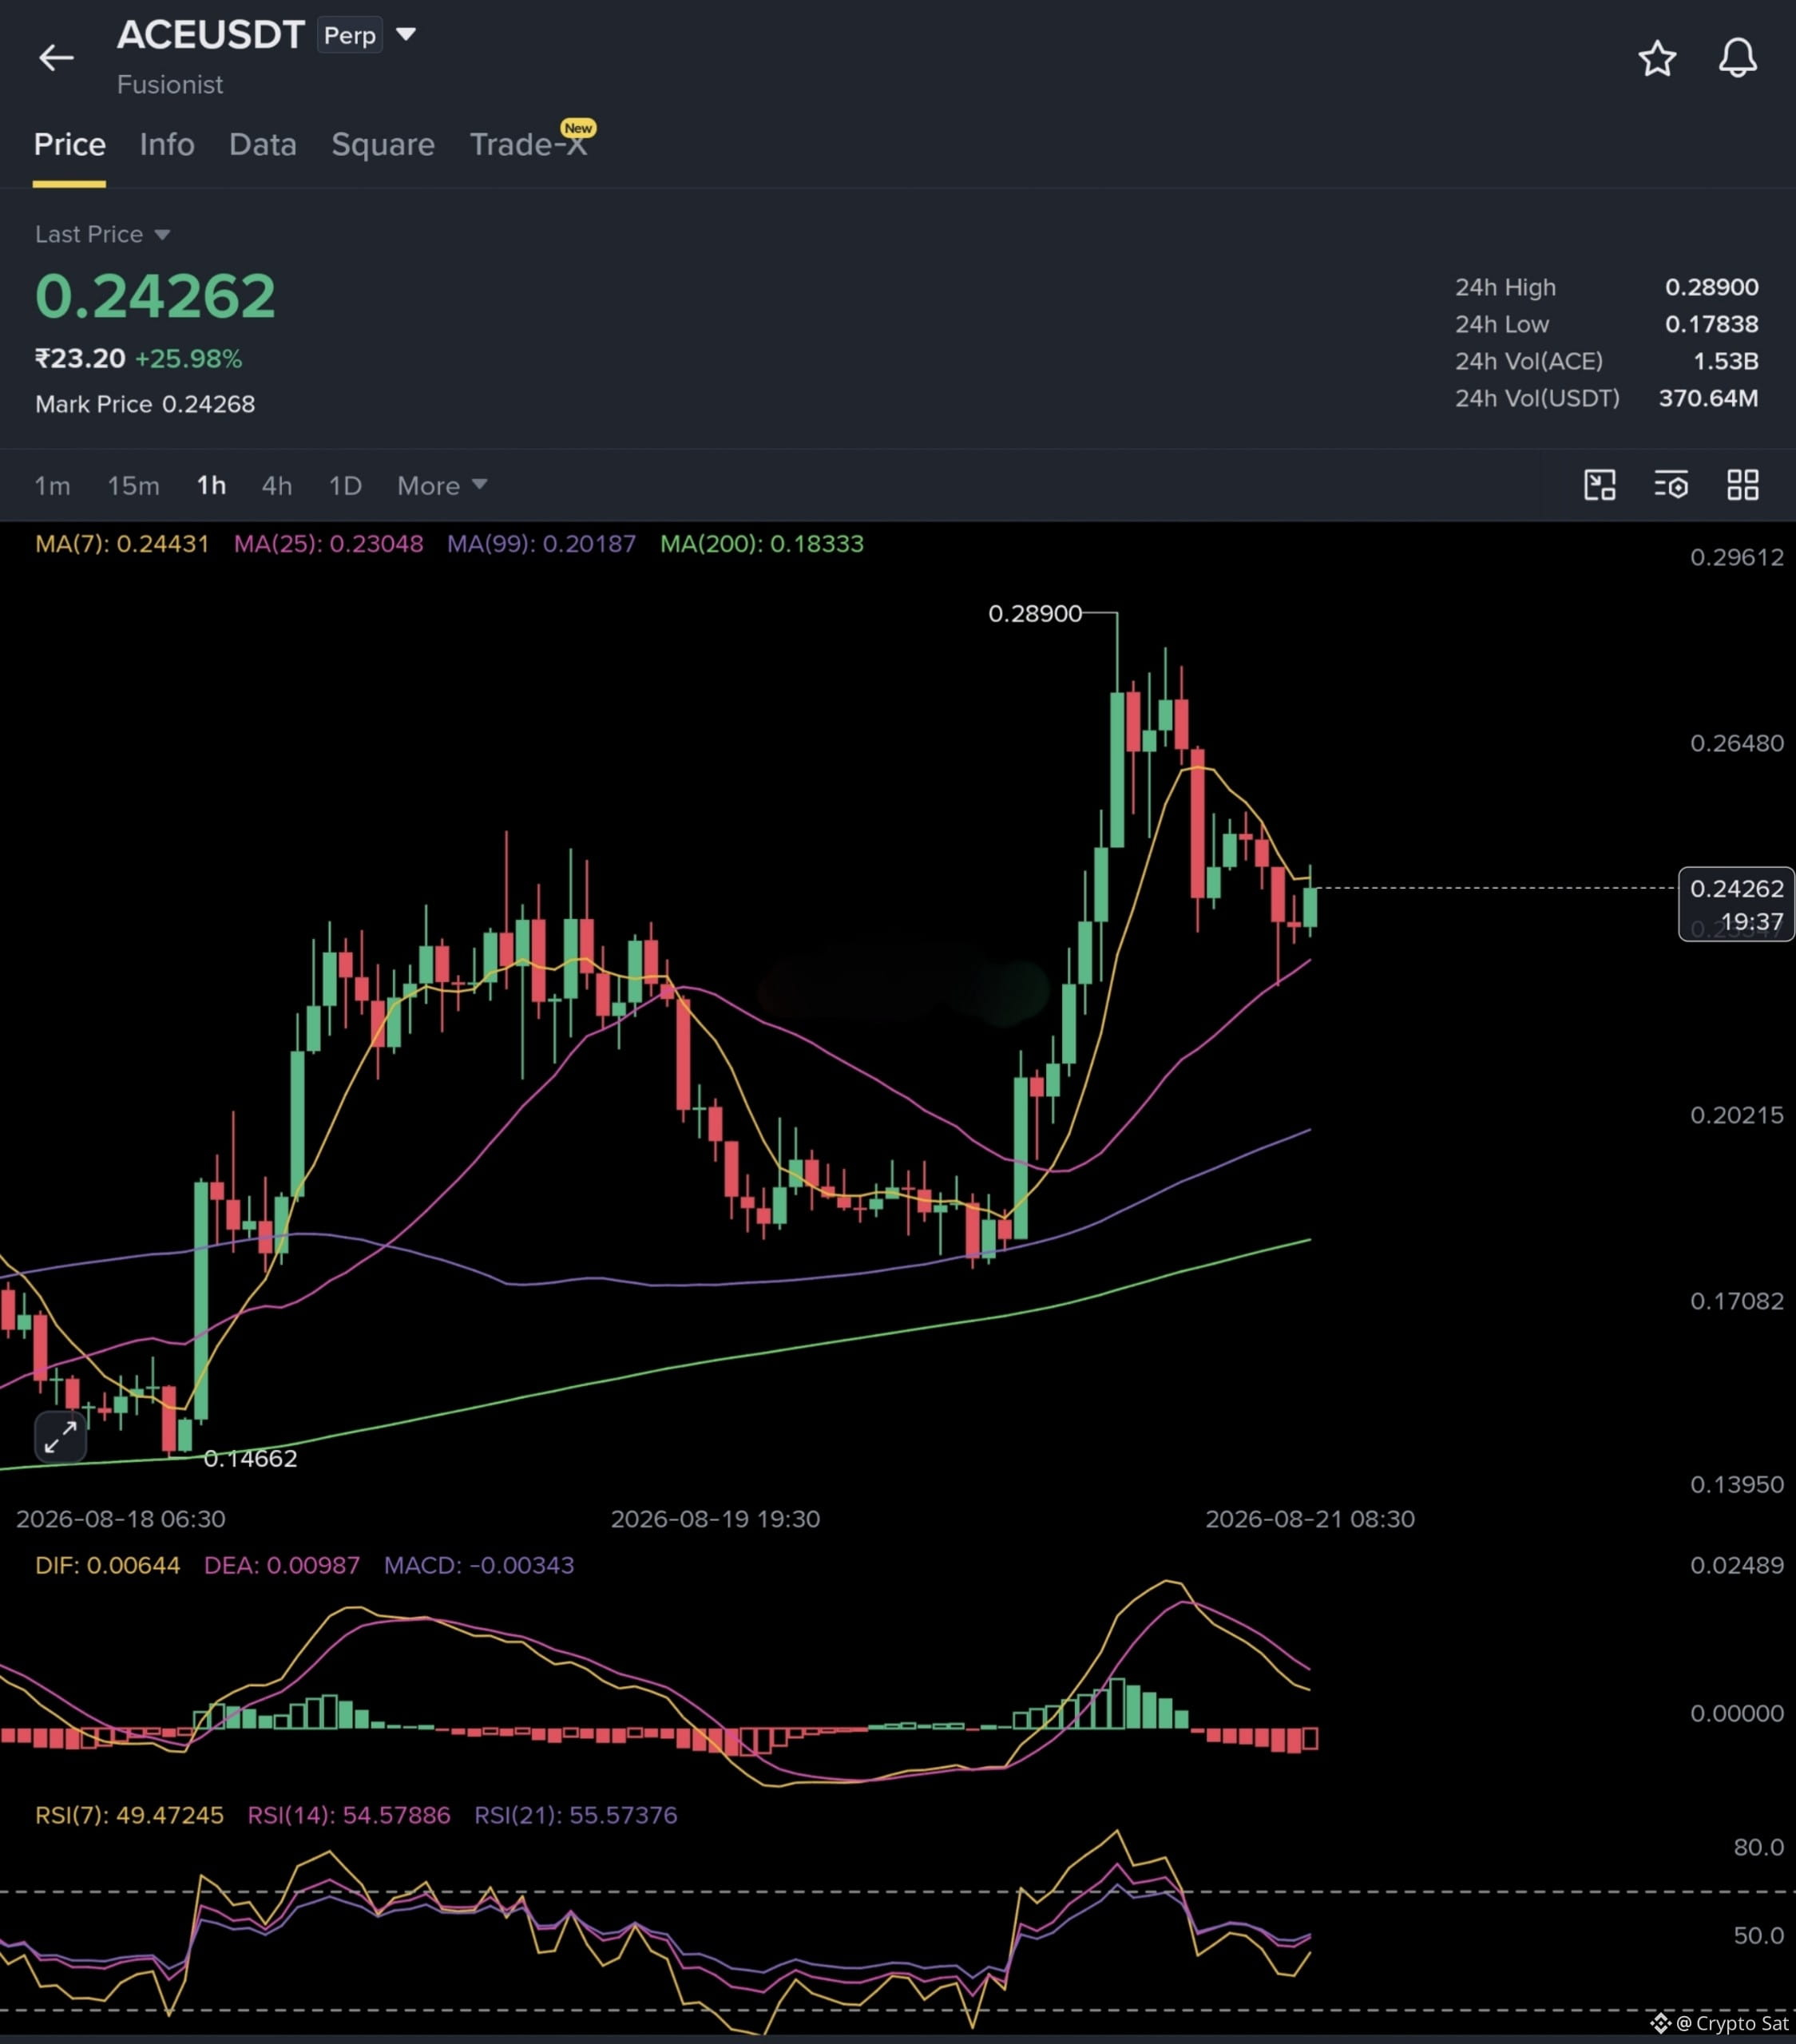Viewport: 1796px width, 2044px height.
Task: Click the MA(99): 0.20187 label
Action: pyautogui.click(x=541, y=544)
